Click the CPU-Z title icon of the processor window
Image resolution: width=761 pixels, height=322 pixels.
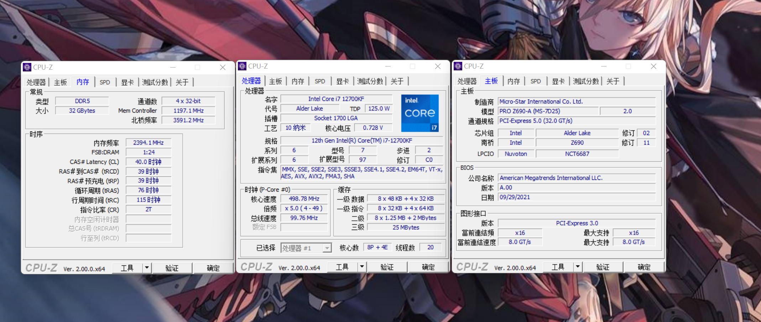pos(242,66)
